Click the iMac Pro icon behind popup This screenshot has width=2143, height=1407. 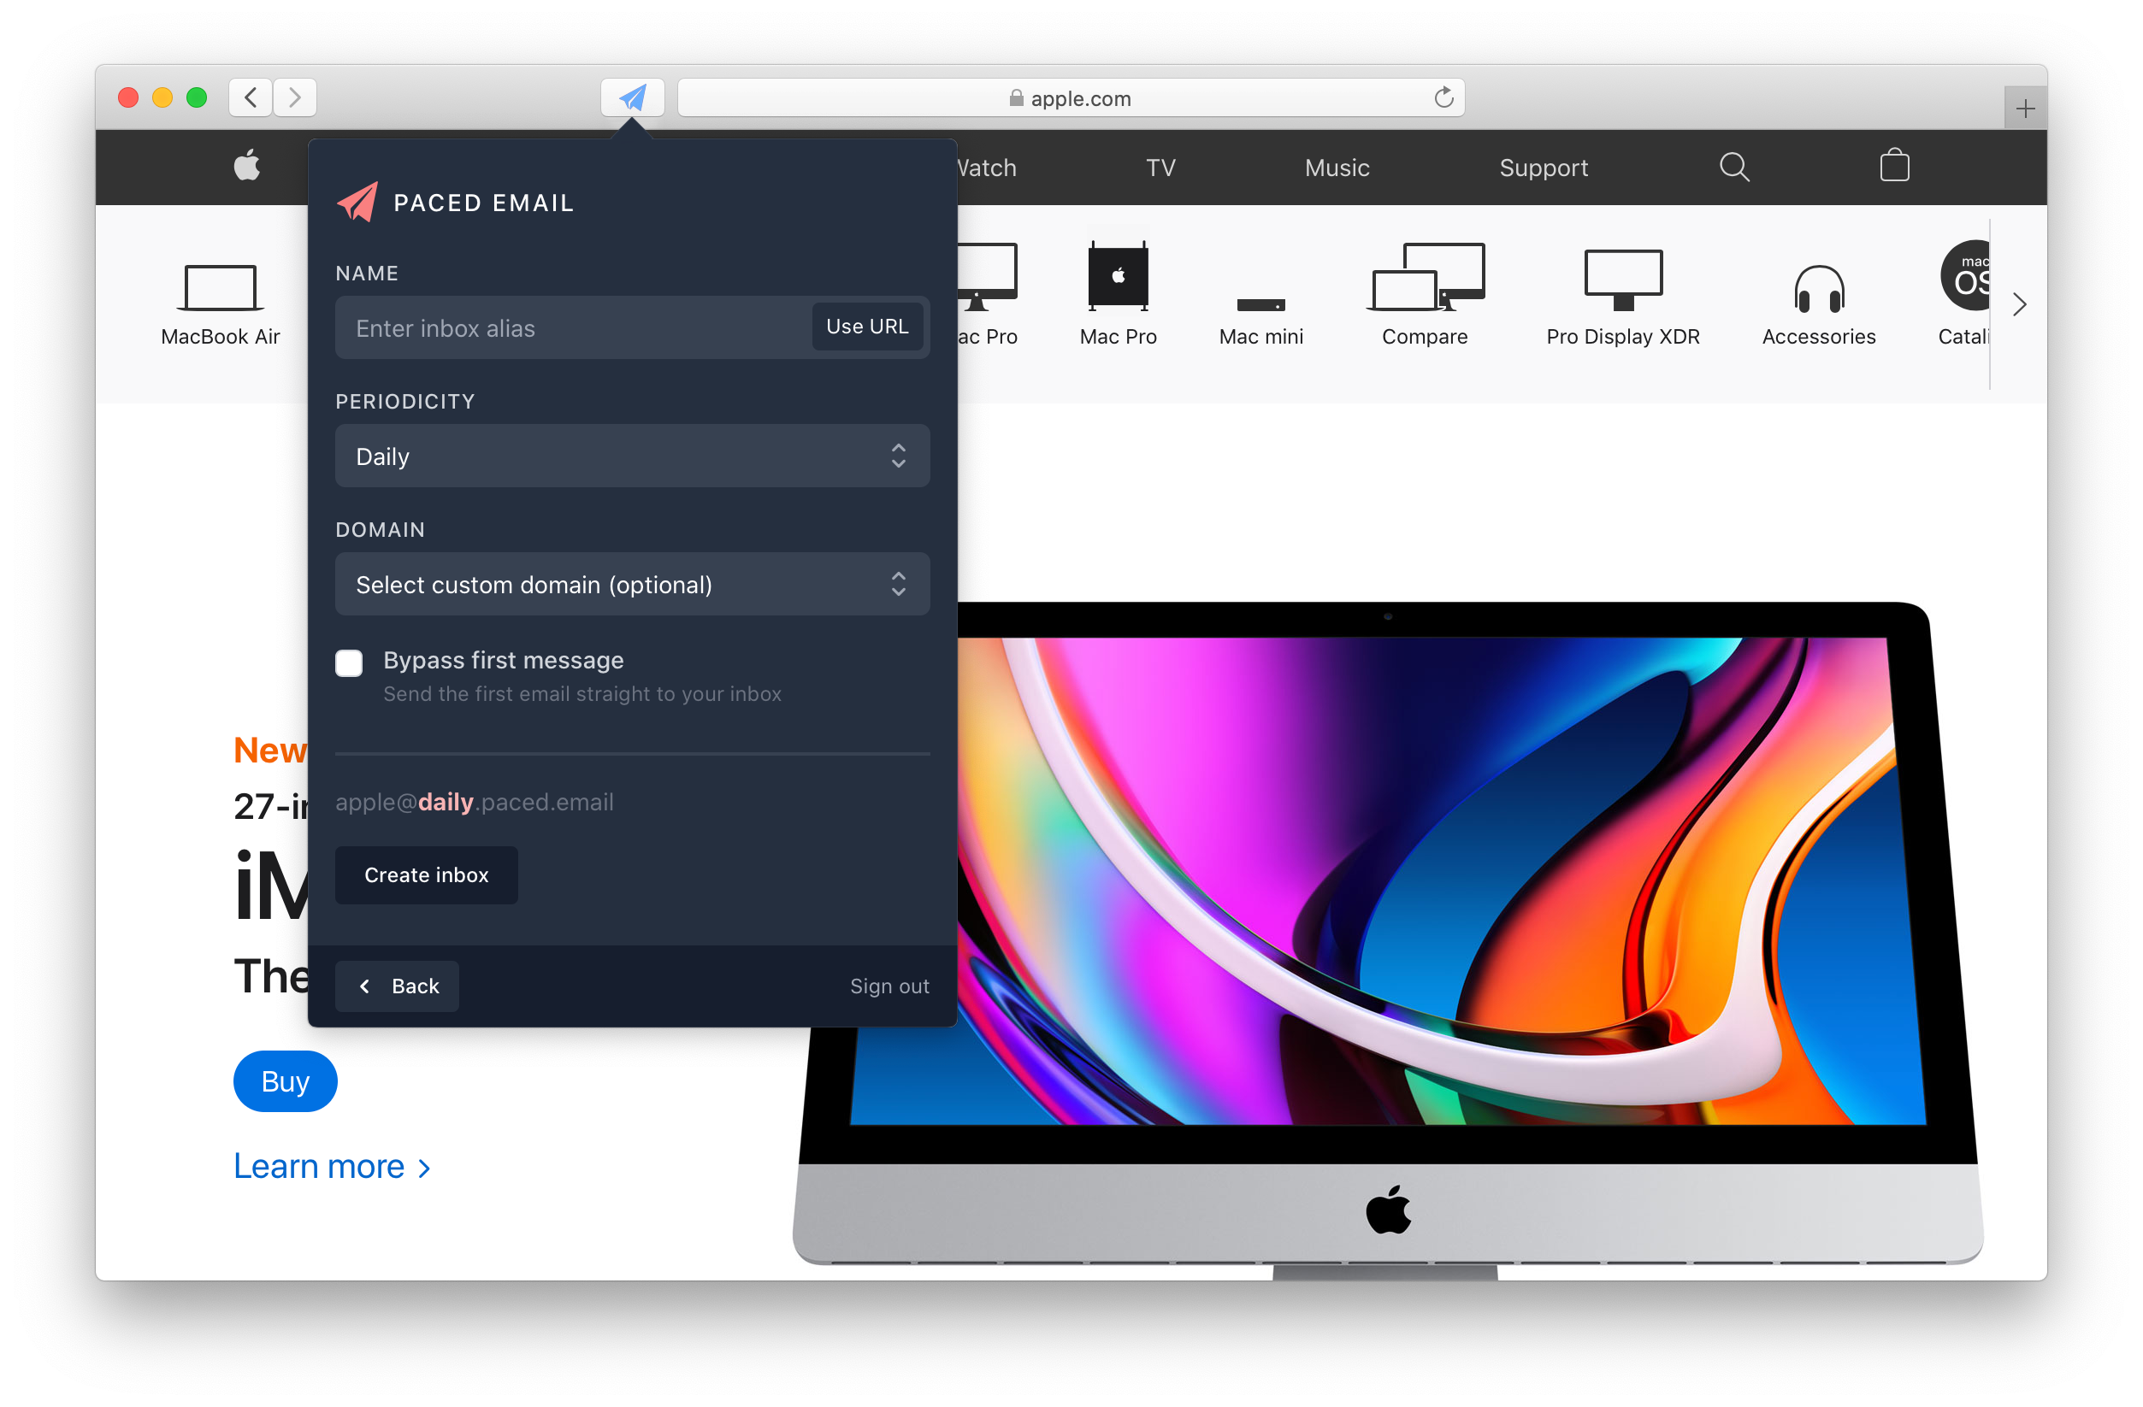point(987,275)
